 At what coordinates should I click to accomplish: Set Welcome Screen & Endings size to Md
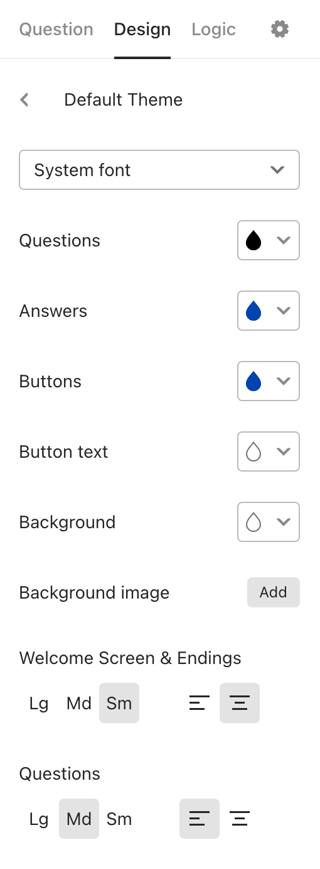[79, 703]
